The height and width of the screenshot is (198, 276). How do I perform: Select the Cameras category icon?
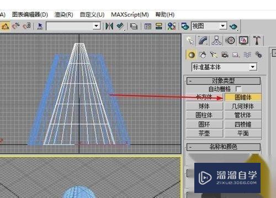225,55
